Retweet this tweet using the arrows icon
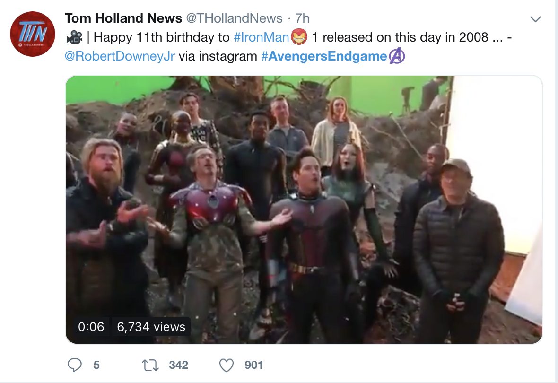Screen dimensions: 558x383 (151, 365)
